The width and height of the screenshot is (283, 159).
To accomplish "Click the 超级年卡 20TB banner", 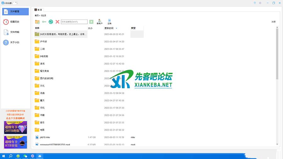I will (15, 128).
